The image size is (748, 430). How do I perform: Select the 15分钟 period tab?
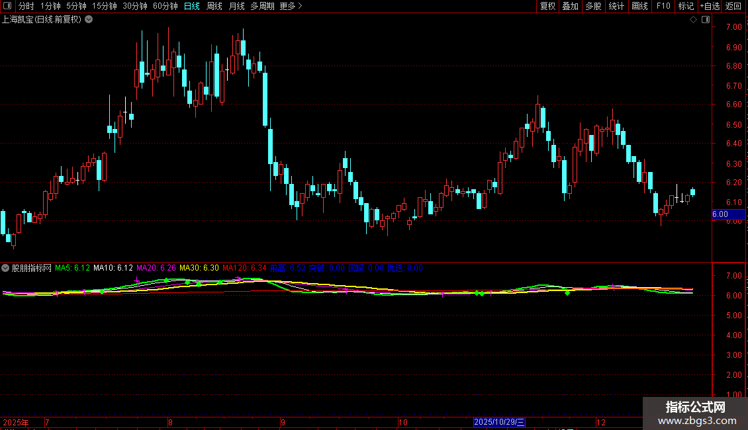coord(105,6)
